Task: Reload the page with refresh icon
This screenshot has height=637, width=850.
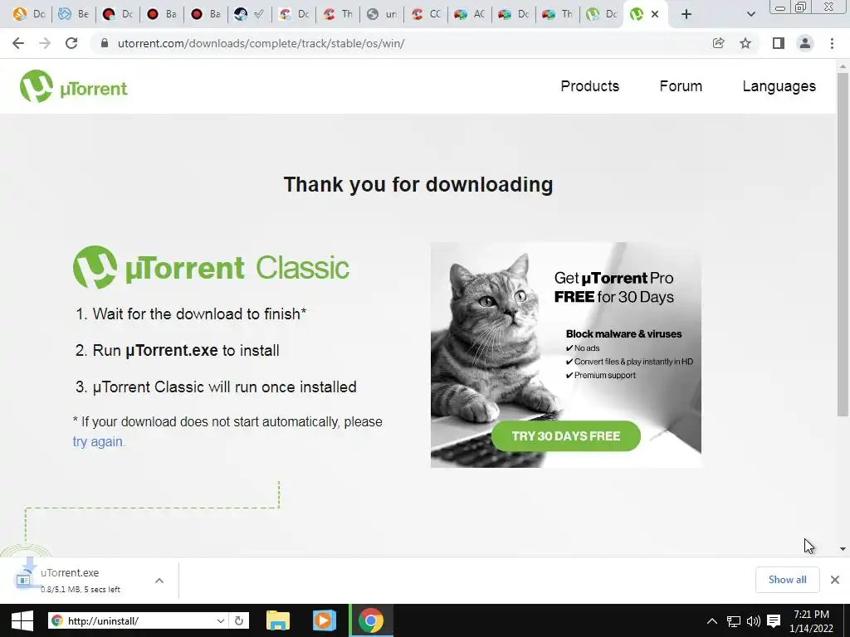Action: [71, 43]
